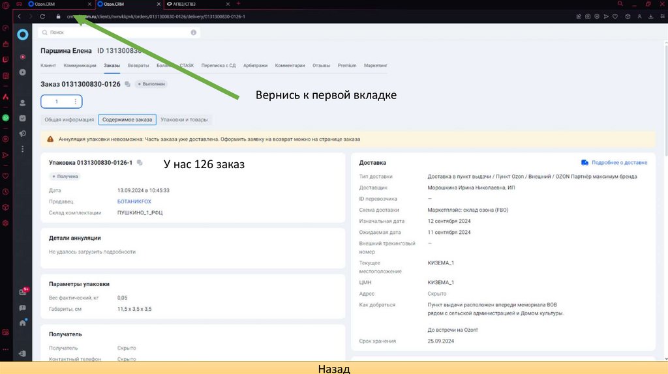Click the info icon in search bar
The image size is (668, 374).
[193, 33]
